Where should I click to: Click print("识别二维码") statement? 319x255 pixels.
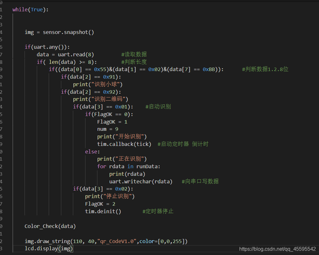100,99
